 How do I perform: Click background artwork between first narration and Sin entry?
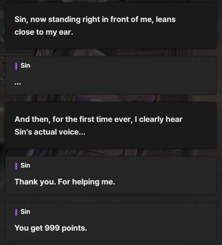click(111, 52)
